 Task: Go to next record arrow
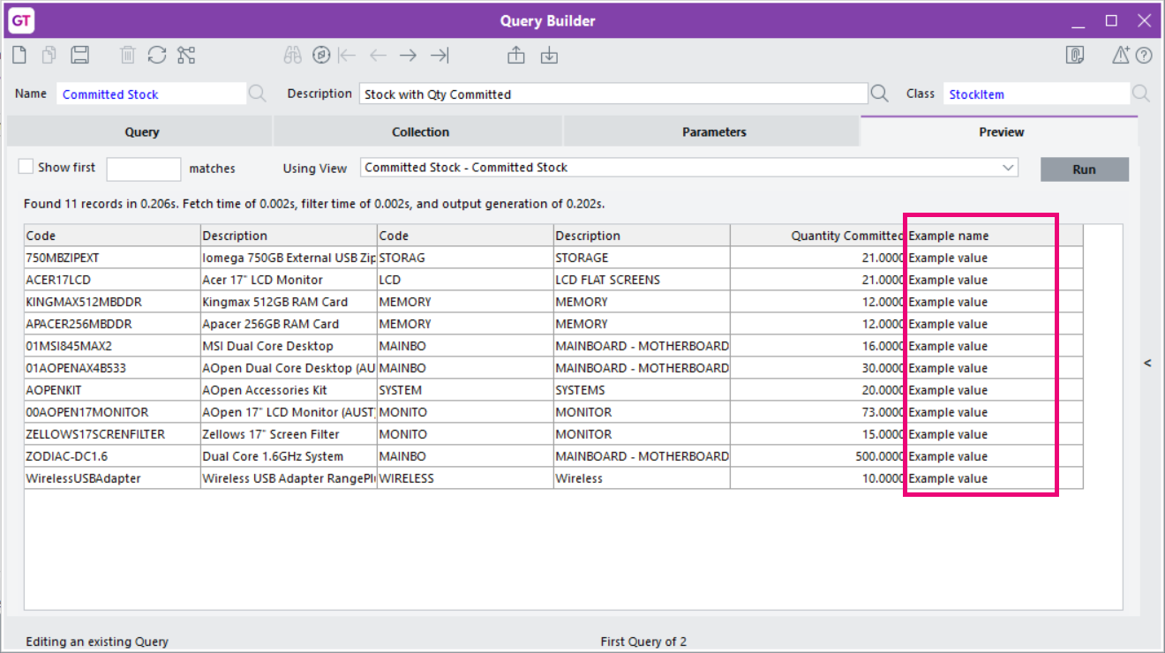(408, 56)
